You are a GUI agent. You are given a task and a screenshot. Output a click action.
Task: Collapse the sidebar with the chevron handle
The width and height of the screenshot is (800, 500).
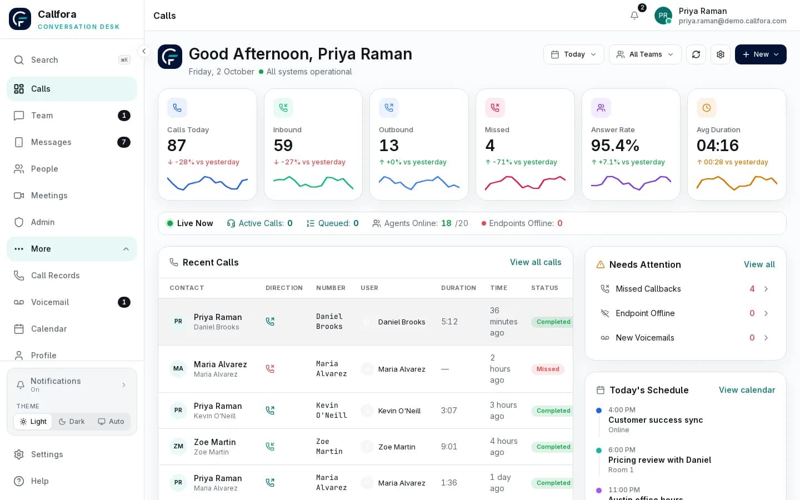[144, 51]
